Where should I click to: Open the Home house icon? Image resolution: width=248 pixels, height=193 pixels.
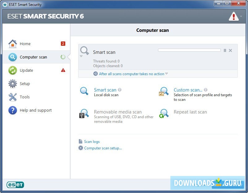coord(13,44)
